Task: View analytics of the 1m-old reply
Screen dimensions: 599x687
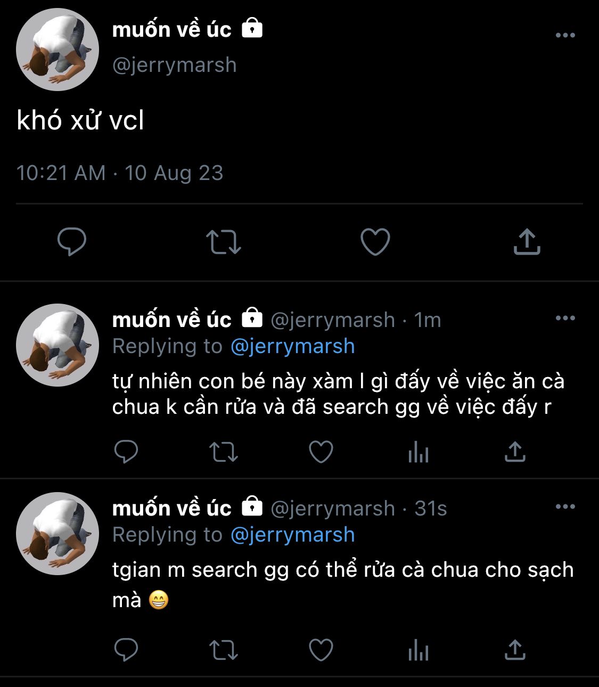Action: pos(419,453)
